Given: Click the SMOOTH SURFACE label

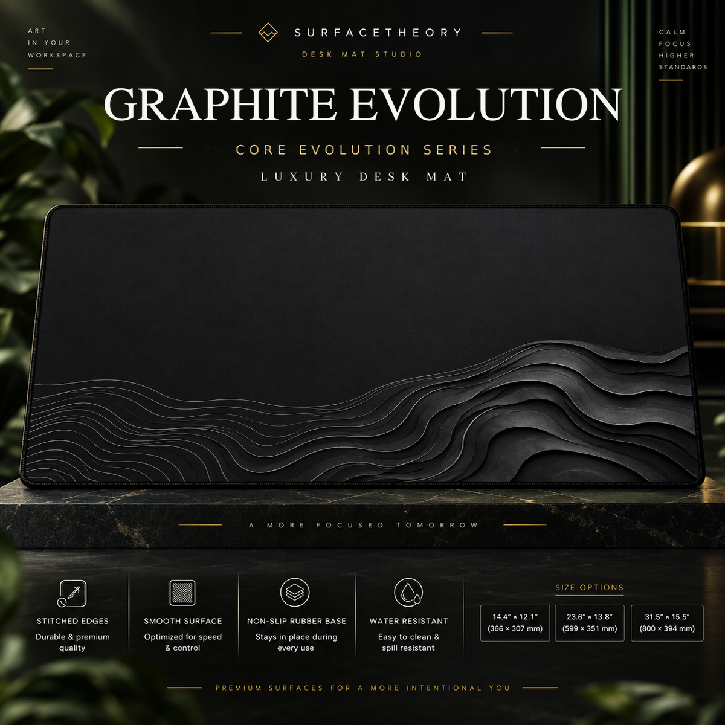Looking at the screenshot, I should 183,621.
